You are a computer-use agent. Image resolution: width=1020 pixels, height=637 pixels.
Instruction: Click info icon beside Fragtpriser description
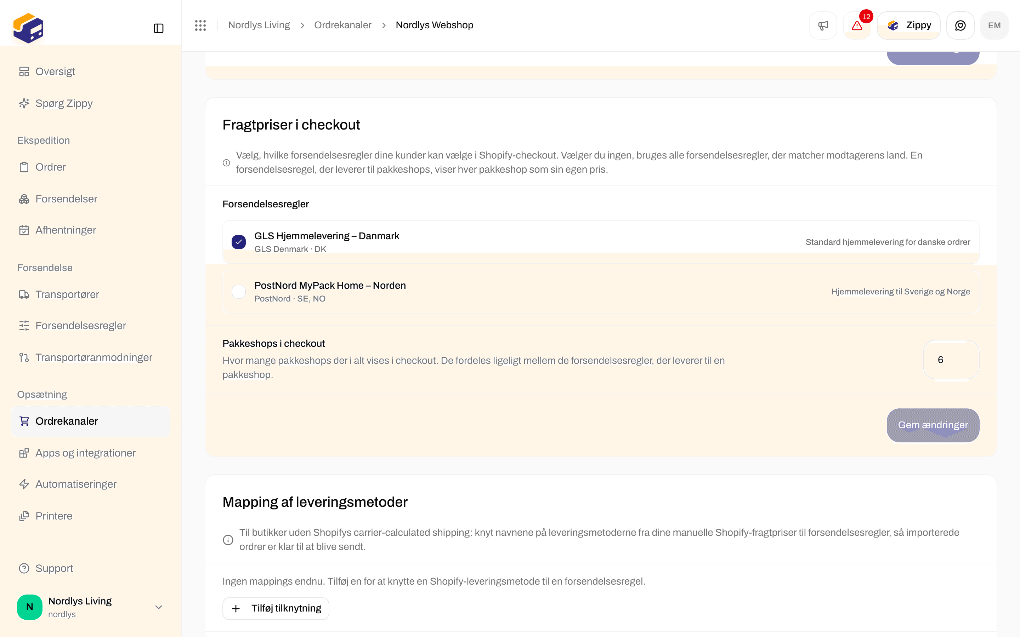click(226, 163)
